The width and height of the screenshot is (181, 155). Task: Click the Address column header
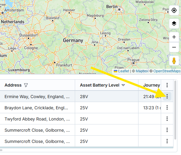(13, 85)
